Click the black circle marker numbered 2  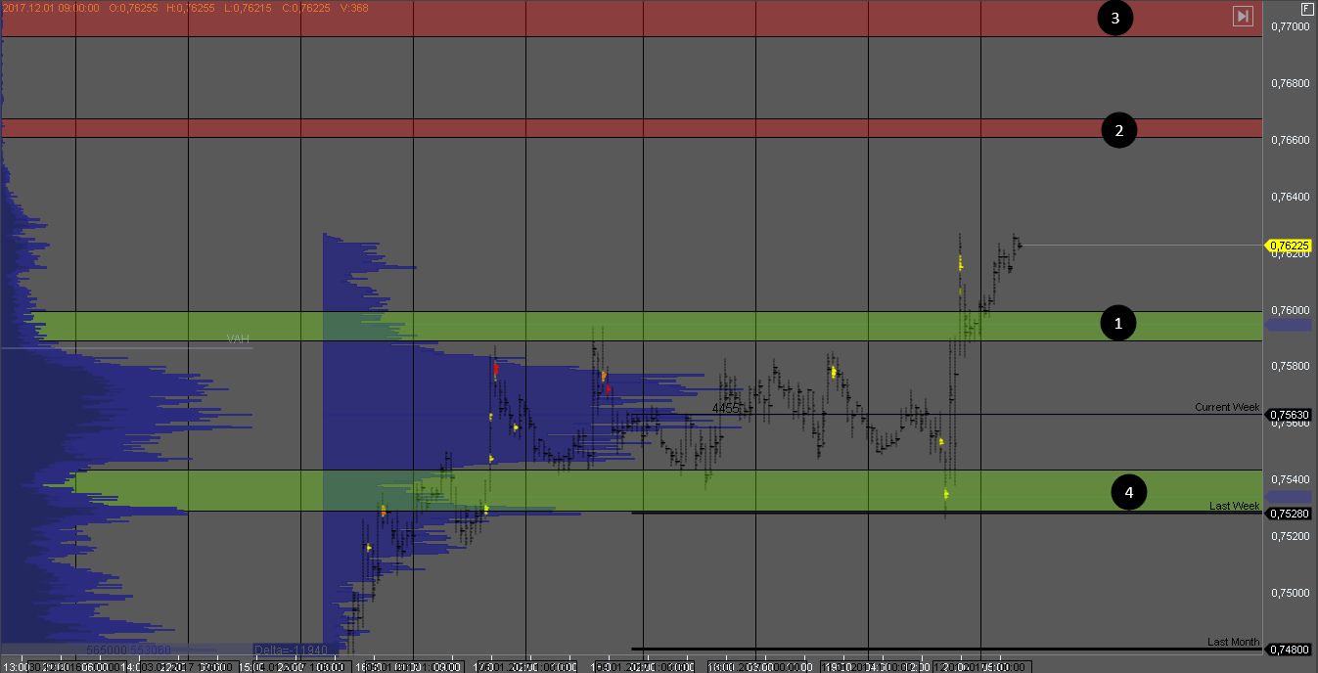1118,130
